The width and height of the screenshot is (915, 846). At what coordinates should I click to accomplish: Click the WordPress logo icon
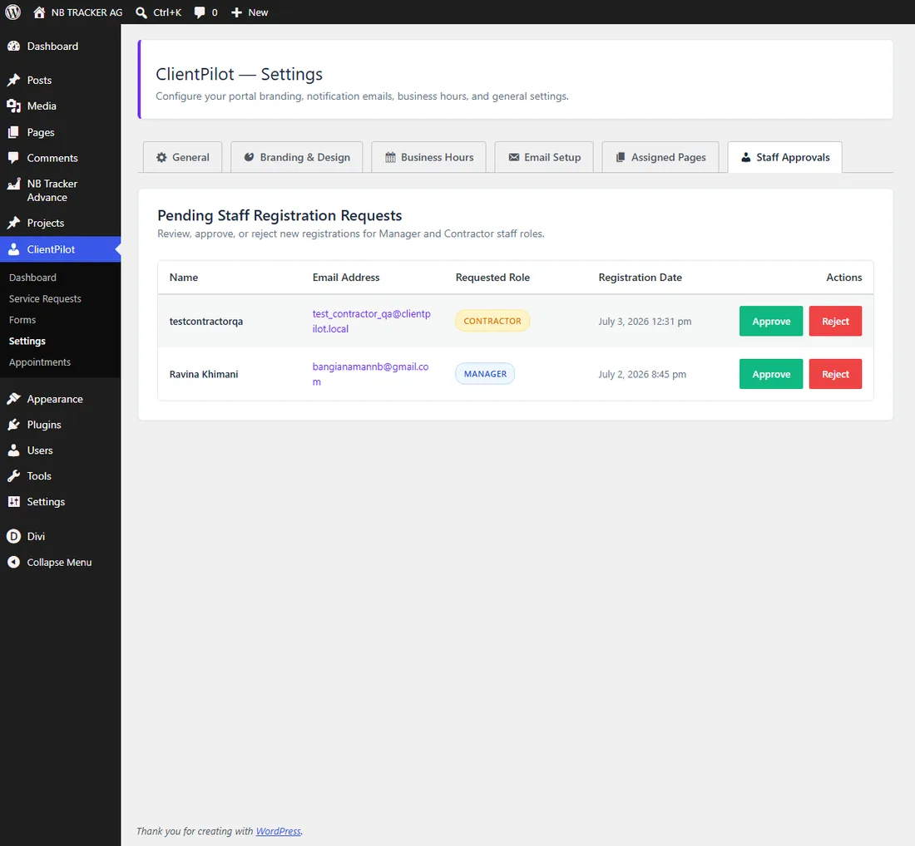[12, 12]
